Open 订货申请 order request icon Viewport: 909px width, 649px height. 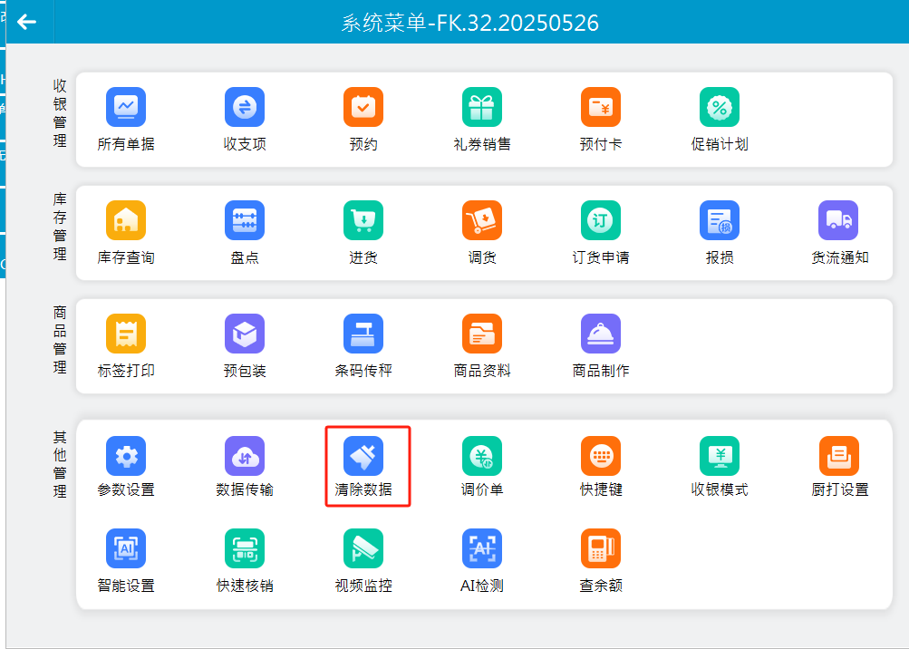601,220
